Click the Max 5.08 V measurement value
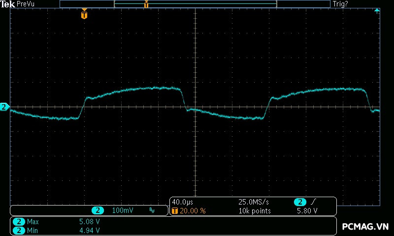Viewport: 394px width, 236px height. pyautogui.click(x=89, y=222)
